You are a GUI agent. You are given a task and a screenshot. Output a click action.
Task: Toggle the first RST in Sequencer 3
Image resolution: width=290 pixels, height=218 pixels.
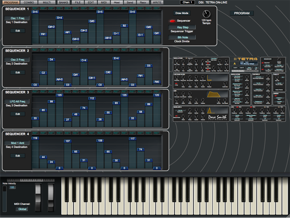(x=35, y=92)
